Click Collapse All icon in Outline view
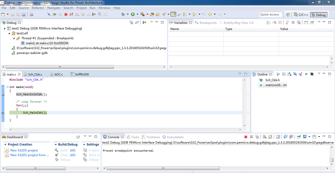The height and width of the screenshot is (173, 335). point(284,74)
